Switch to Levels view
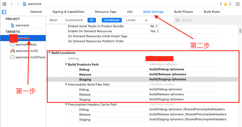 point(131,20)
